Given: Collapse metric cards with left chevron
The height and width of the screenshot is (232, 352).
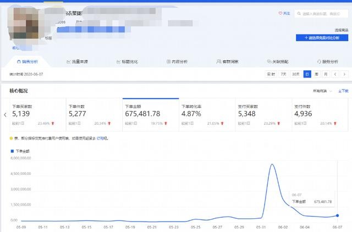Looking at the screenshot, I should (5, 115).
